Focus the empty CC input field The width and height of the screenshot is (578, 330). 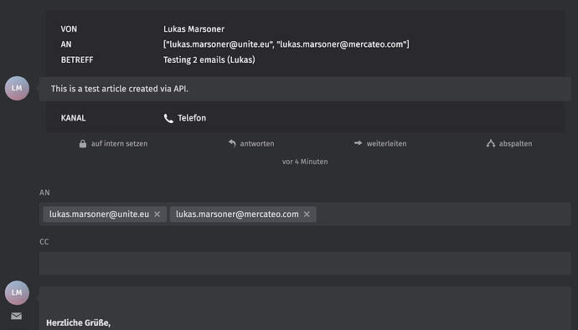click(x=305, y=263)
